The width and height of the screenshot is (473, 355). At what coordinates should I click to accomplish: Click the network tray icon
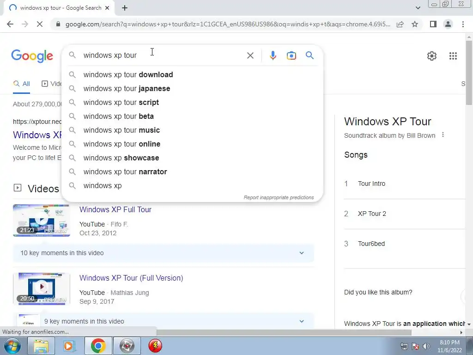tap(404, 346)
